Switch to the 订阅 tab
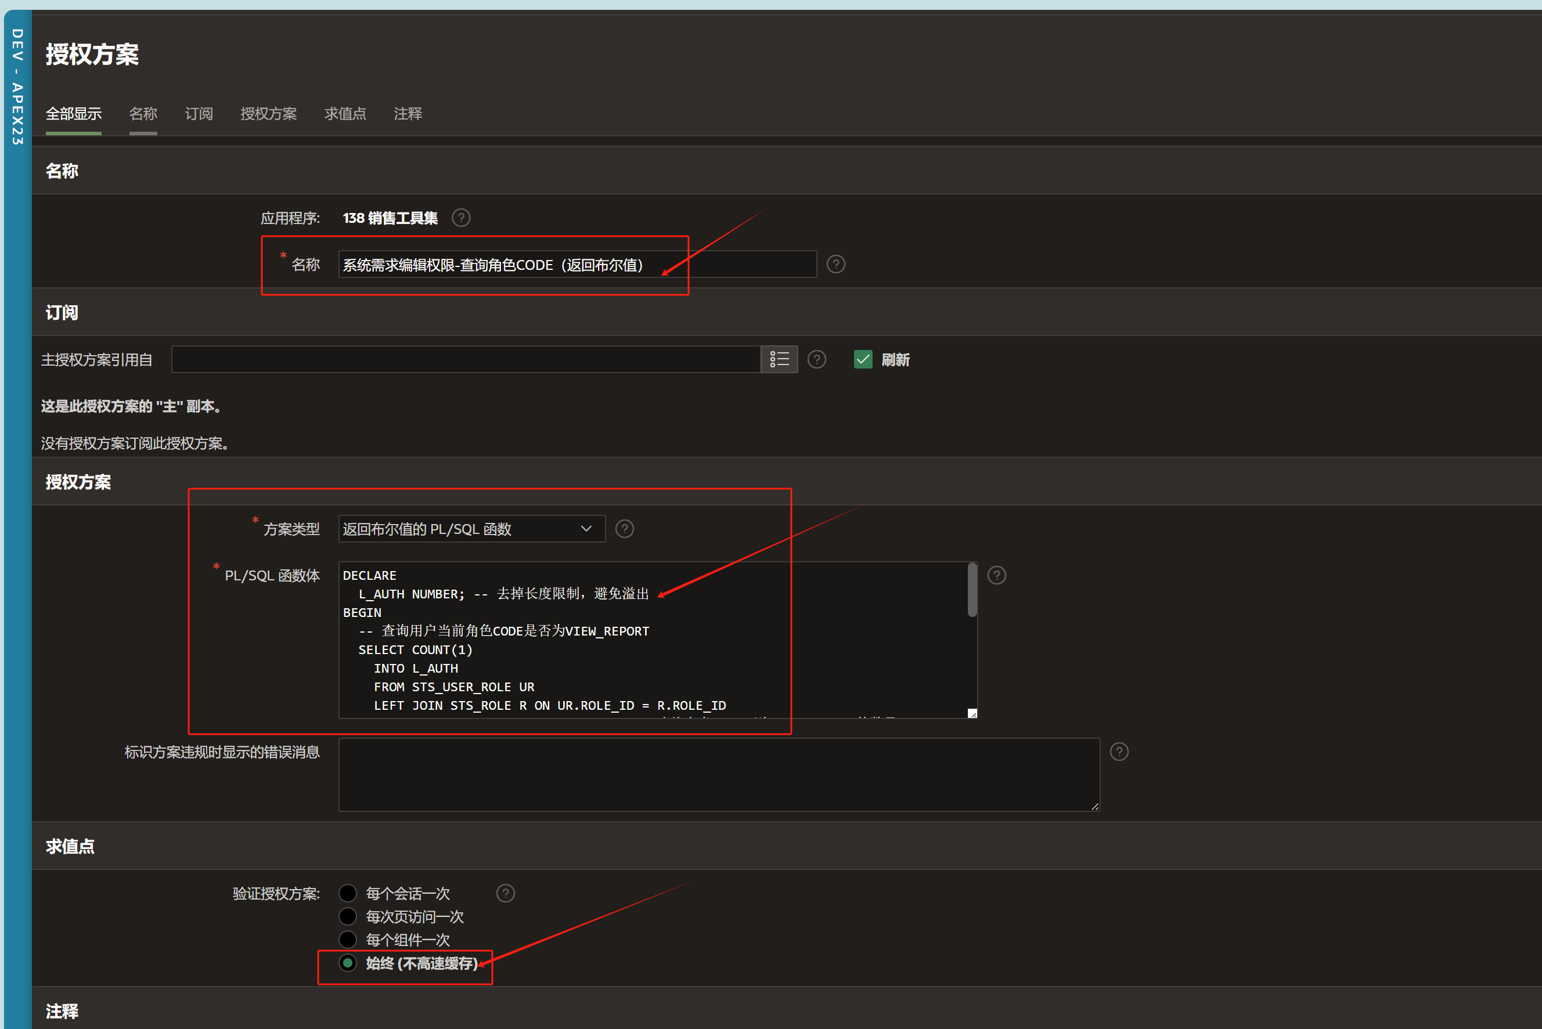This screenshot has height=1029, width=1542. tap(198, 114)
